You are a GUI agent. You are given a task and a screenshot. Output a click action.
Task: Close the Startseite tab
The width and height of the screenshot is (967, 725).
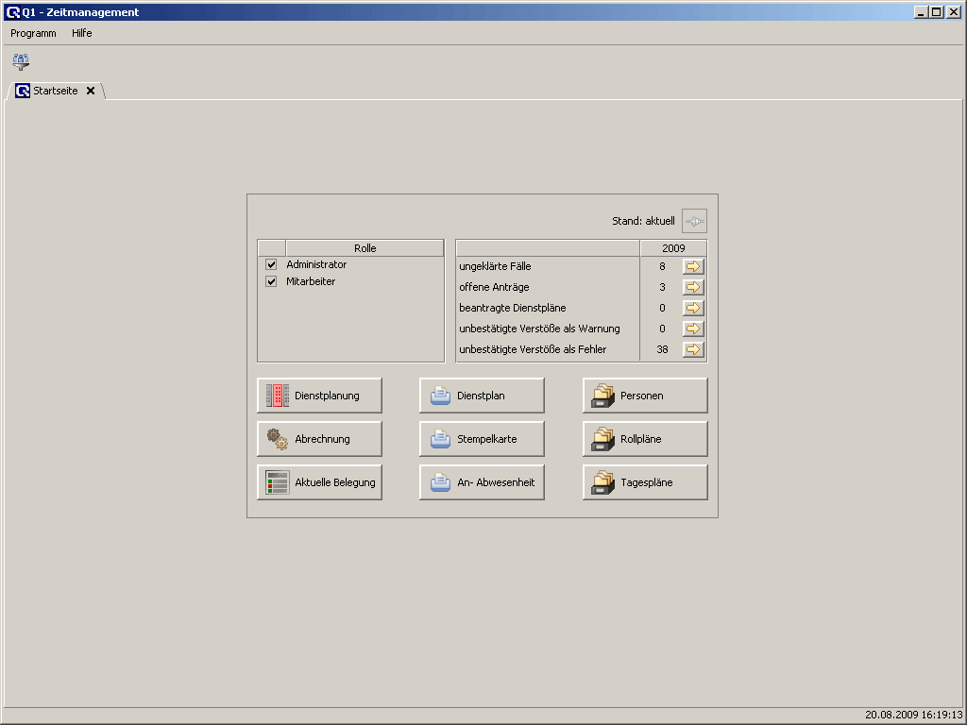(x=91, y=92)
